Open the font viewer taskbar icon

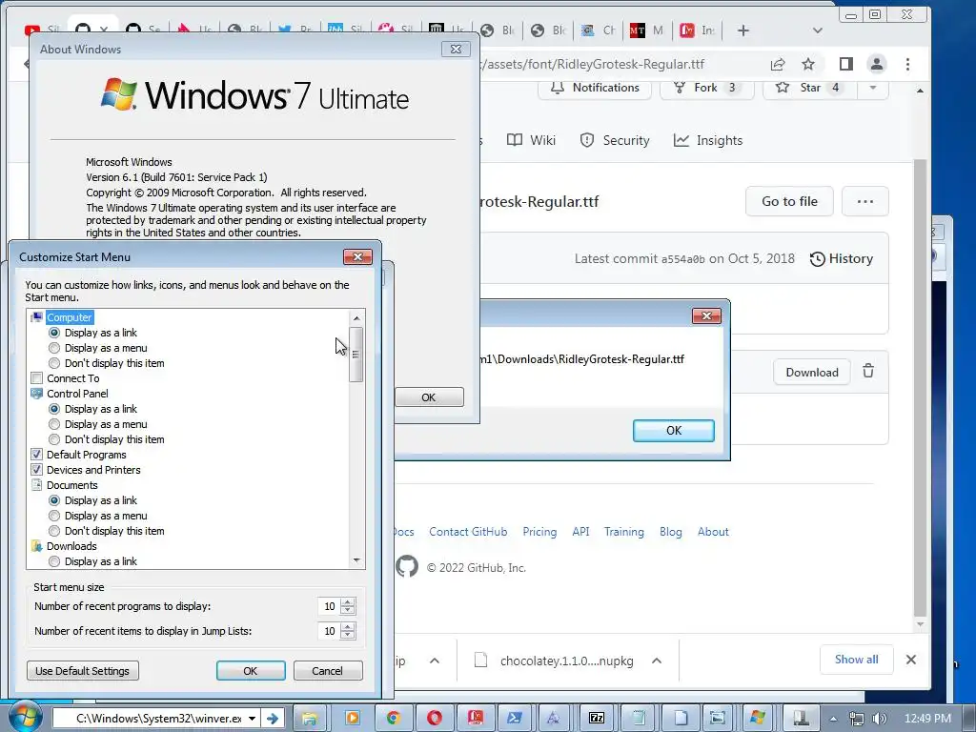pos(553,718)
